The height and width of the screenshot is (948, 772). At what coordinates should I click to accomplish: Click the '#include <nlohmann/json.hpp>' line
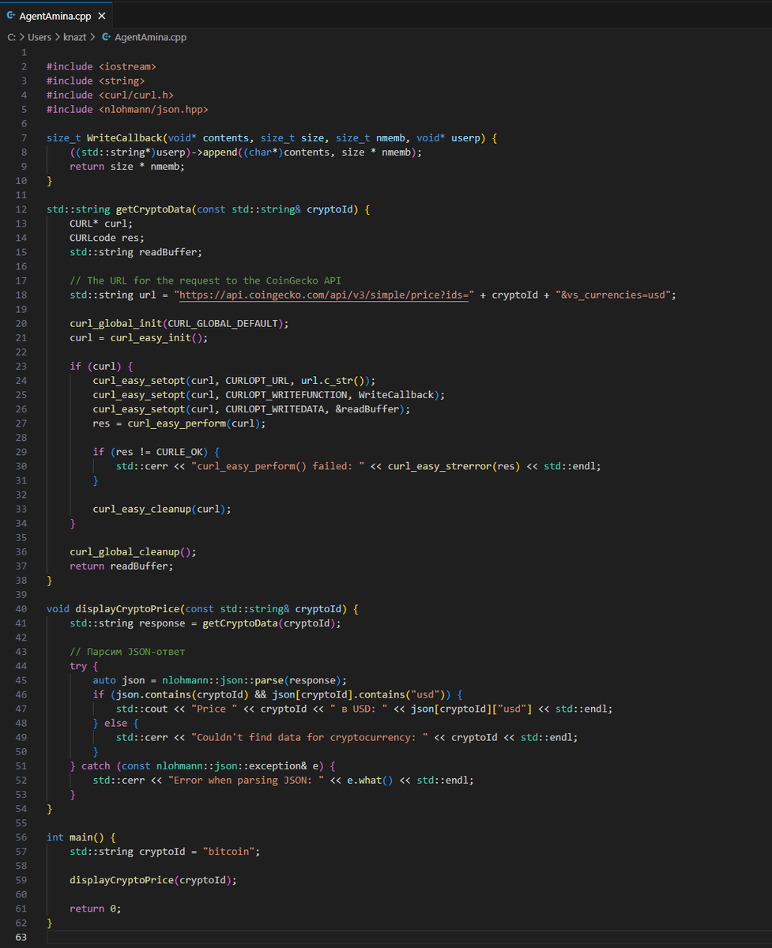click(127, 109)
